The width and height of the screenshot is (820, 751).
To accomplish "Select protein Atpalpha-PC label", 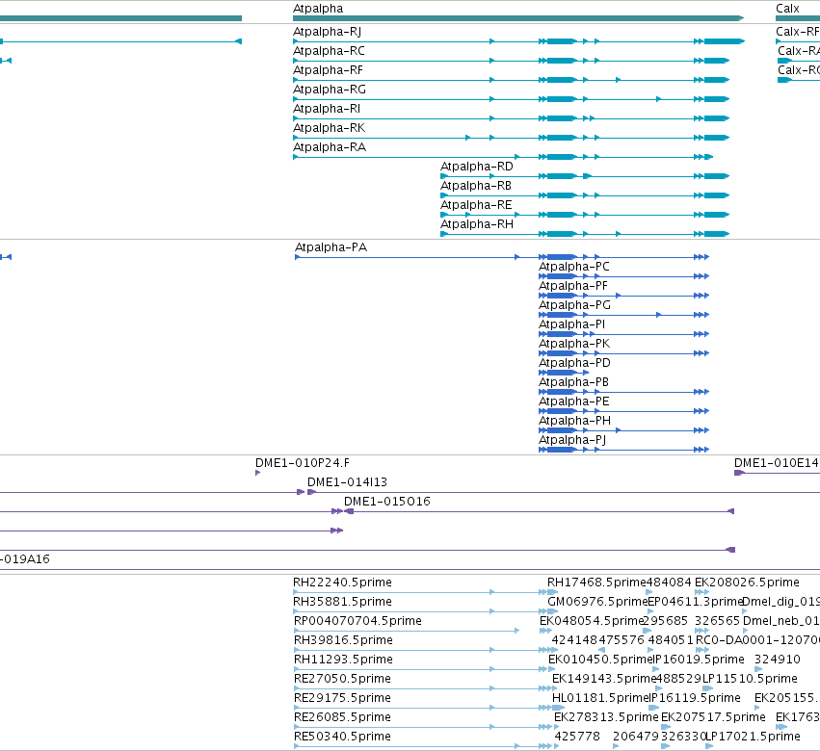I will pos(574,267).
